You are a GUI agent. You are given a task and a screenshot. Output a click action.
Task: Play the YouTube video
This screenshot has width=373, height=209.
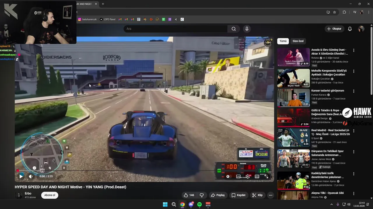click(x=21, y=176)
